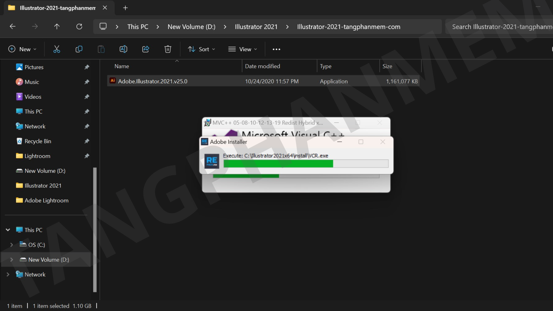Click the Adobe Installer green progress bar
Image resolution: width=553 pixels, height=311 pixels.
coord(306,164)
